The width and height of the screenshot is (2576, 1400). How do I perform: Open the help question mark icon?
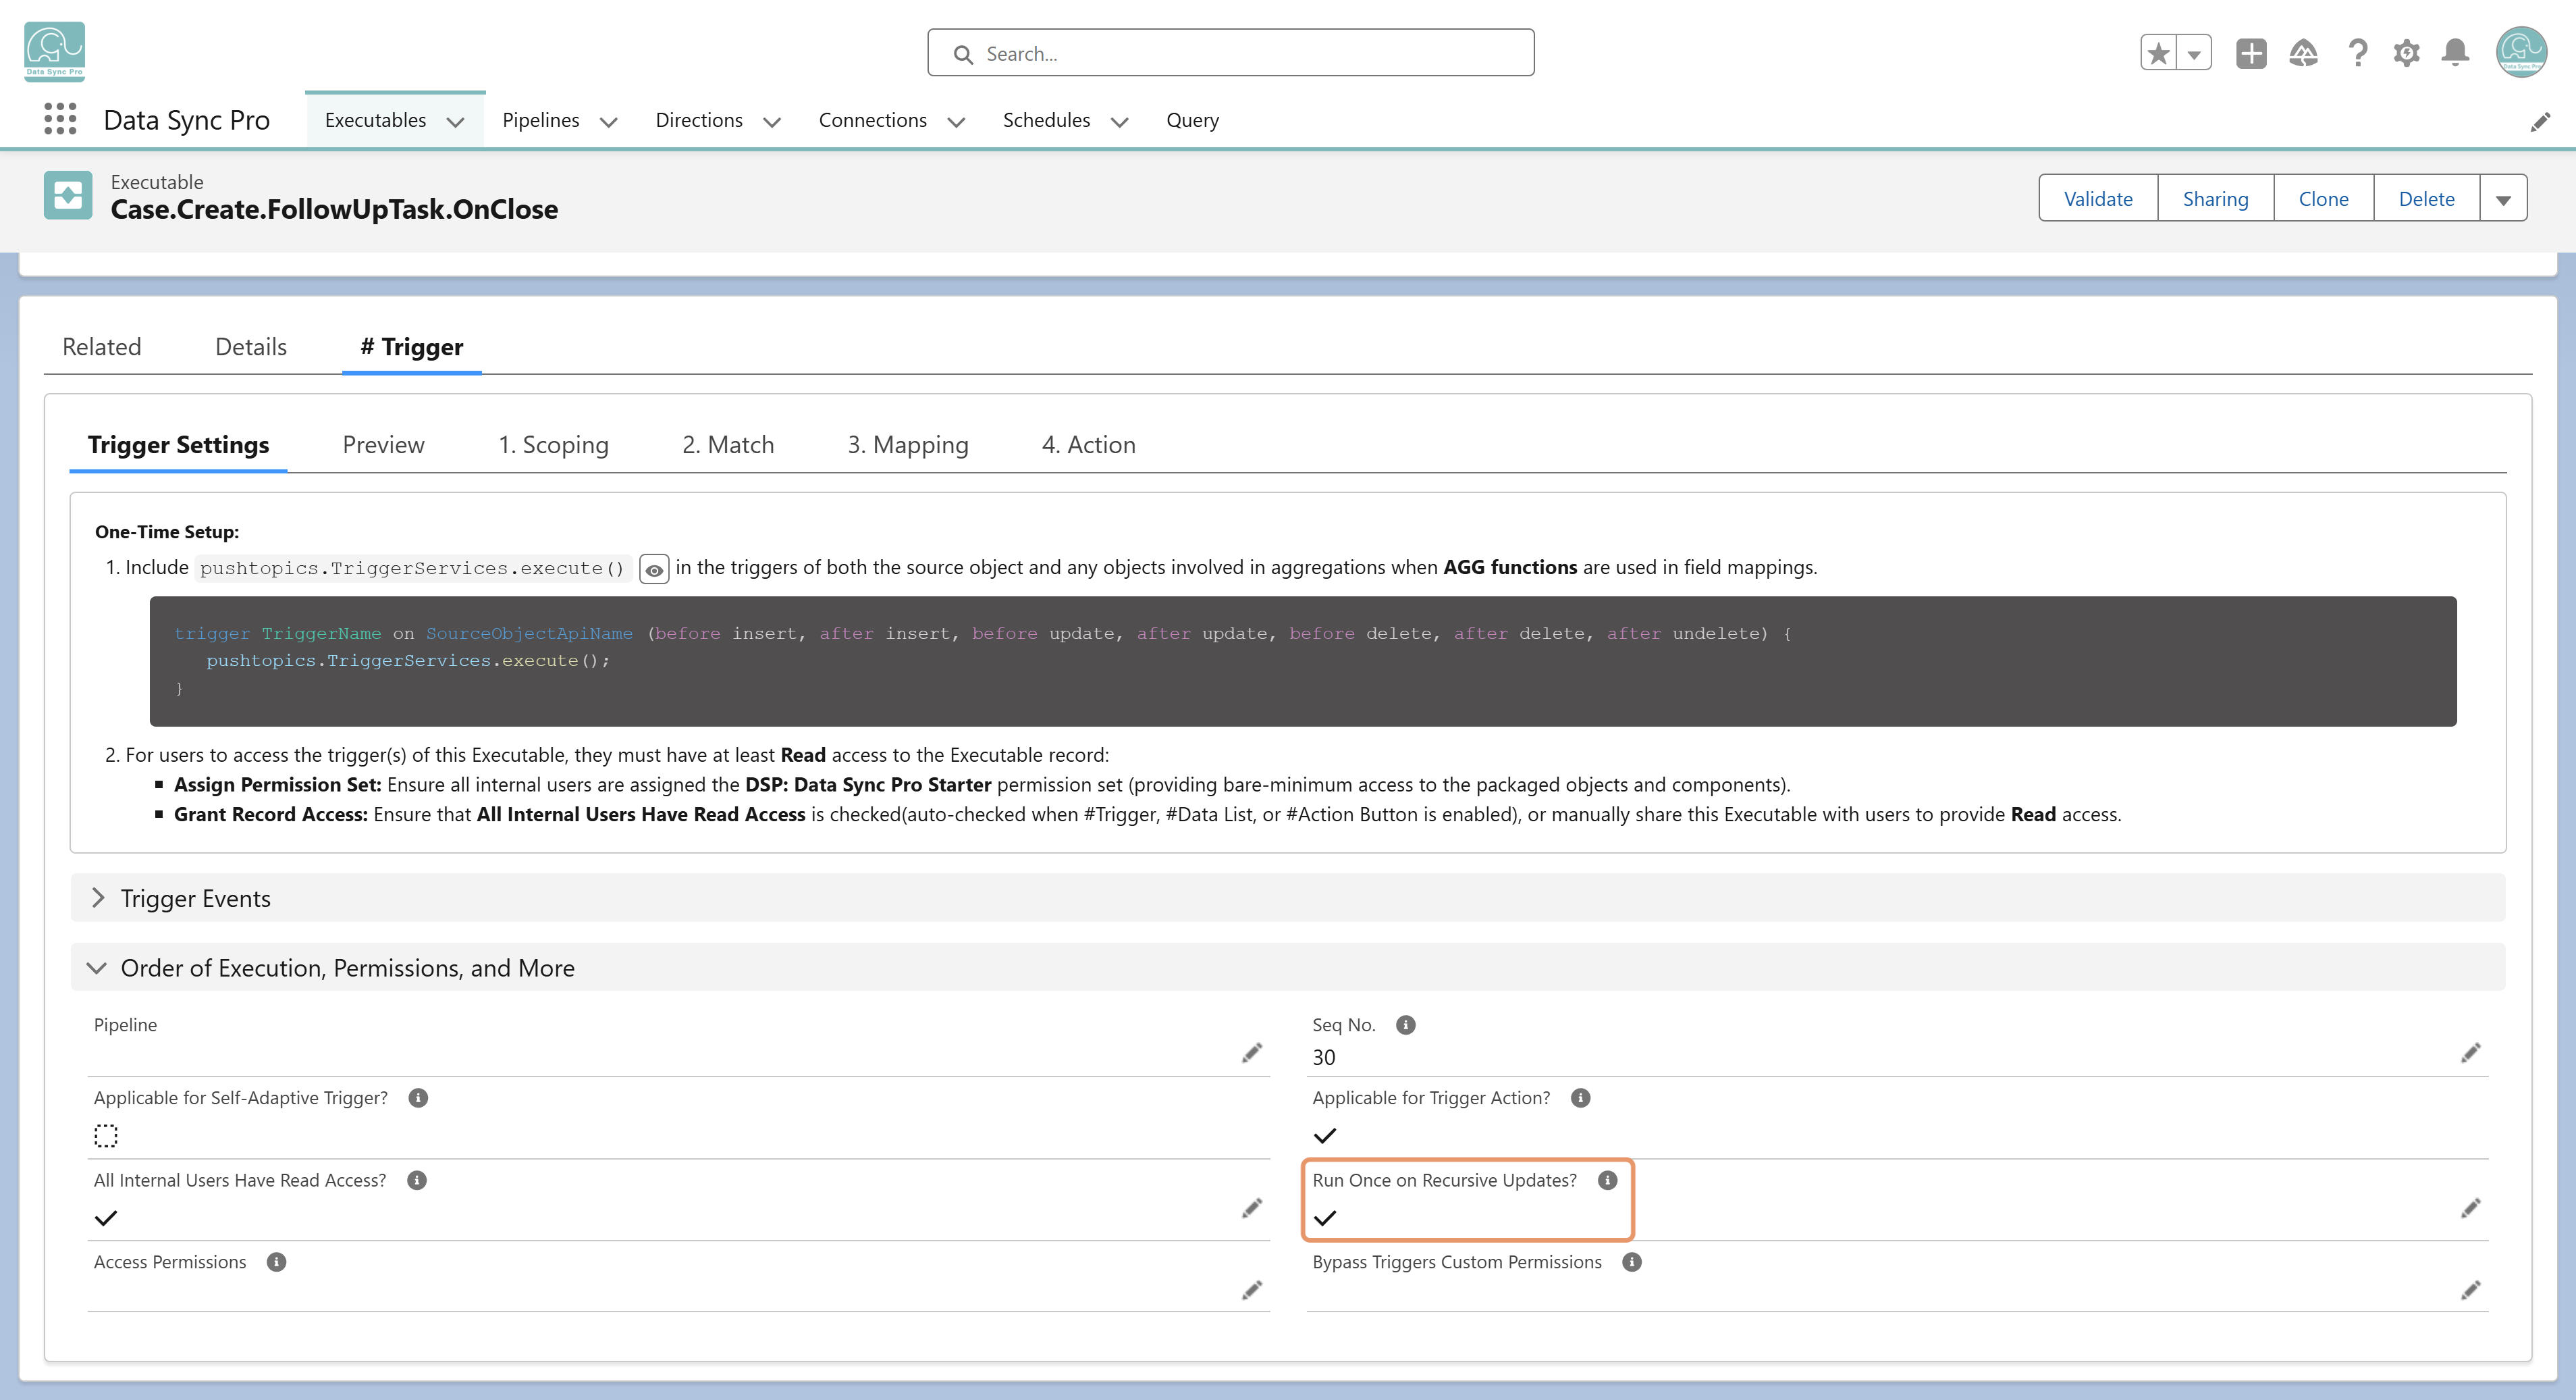click(2357, 53)
